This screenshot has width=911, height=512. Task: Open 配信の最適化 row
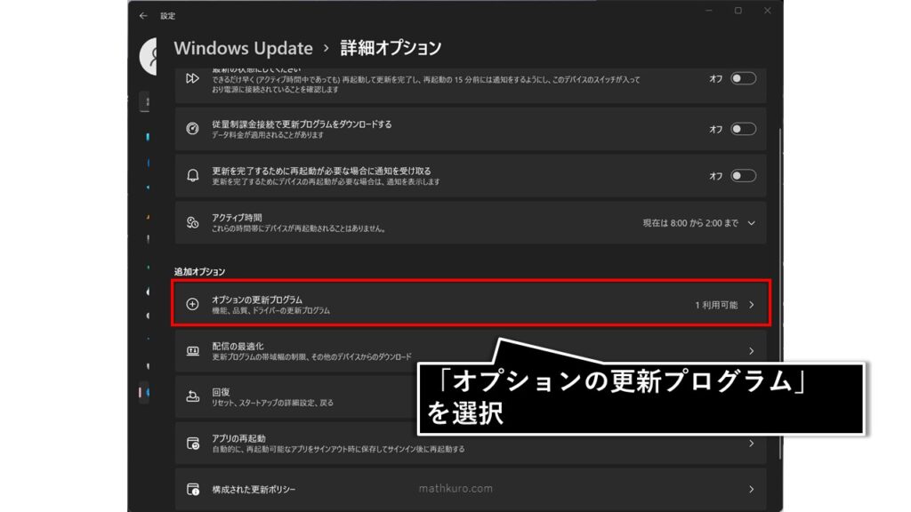pyautogui.click(x=471, y=350)
